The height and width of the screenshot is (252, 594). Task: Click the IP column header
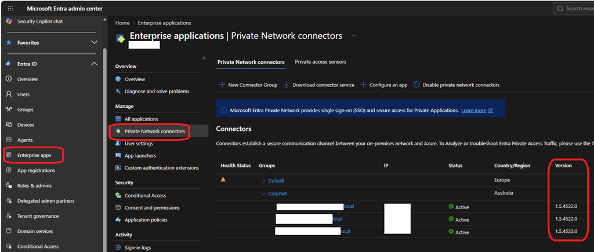[386, 166]
